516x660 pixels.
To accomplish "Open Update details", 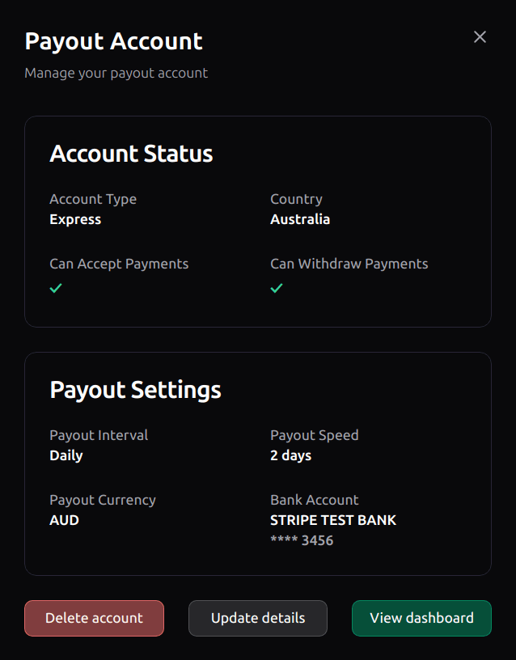I will coord(258,618).
